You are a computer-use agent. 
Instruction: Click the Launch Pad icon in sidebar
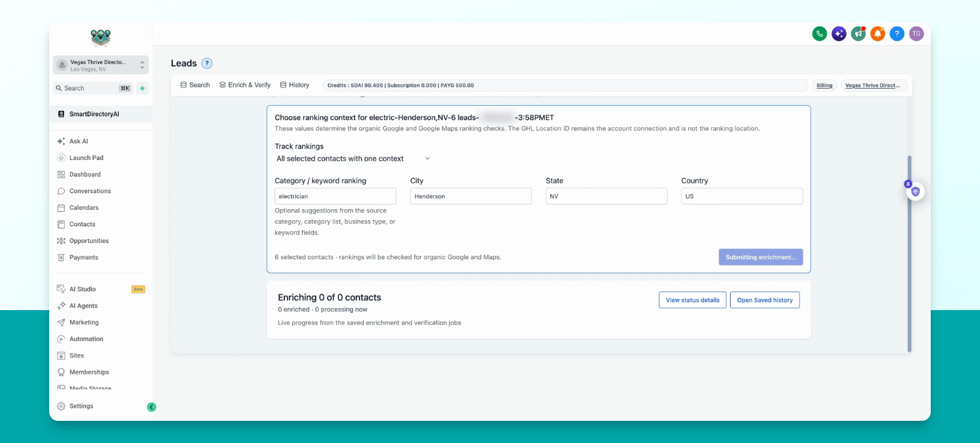click(61, 158)
